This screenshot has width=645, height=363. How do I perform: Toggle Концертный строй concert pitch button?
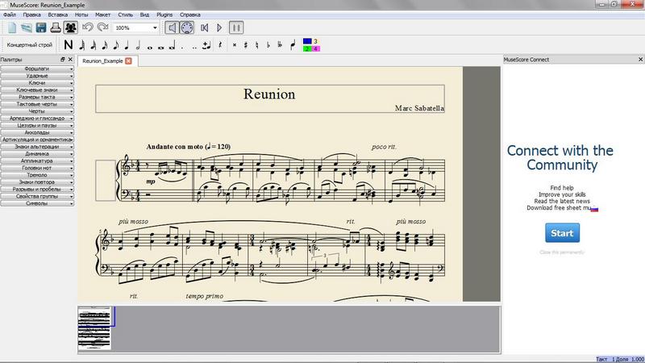point(30,45)
